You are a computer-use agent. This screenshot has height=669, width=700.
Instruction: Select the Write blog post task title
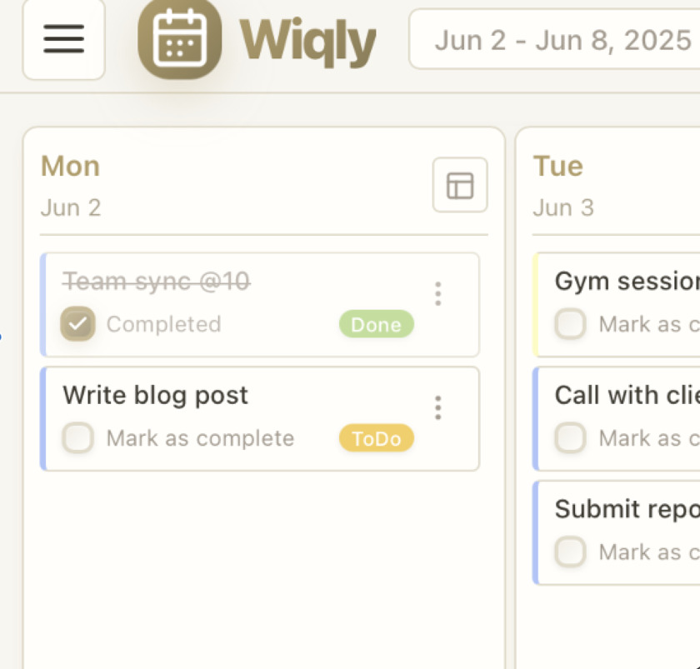click(156, 395)
